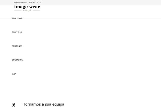Go to the PORTFOLIO page

[17, 32]
